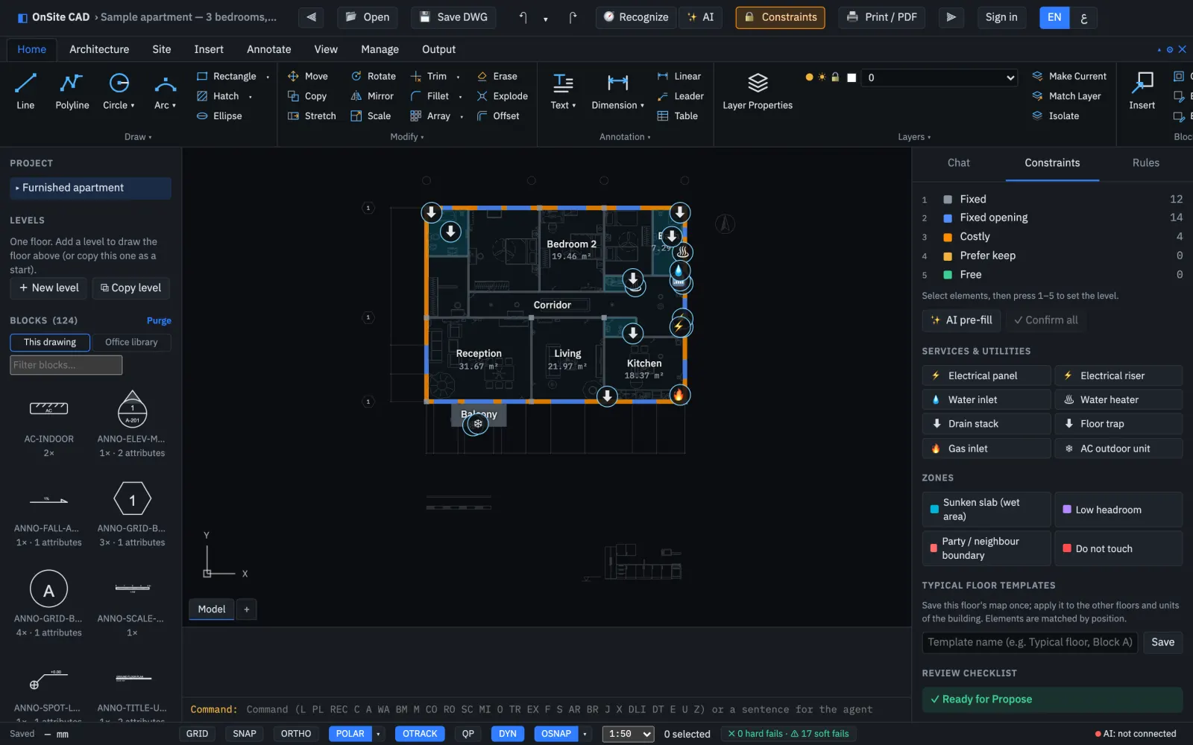
Task: Toggle DYN dynamic input
Action: 508,734
